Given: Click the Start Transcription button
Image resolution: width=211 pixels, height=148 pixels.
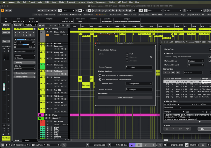Looking at the screenshot, I should pyautogui.click(x=125, y=97).
